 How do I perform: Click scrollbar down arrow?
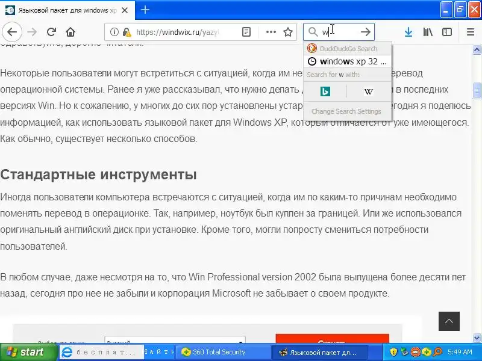(477, 338)
